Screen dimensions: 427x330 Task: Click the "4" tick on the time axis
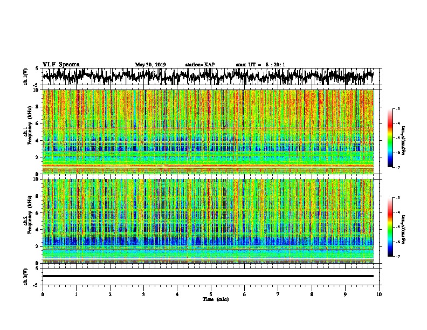[x=177, y=294]
